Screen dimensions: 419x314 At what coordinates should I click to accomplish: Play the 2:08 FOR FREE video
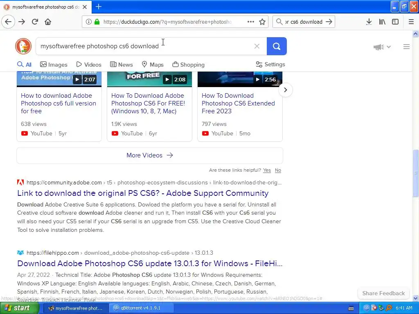click(149, 79)
